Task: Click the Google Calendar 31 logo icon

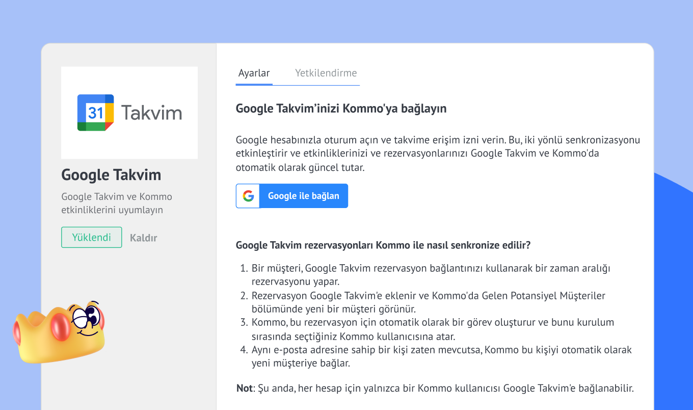Action: tap(95, 113)
